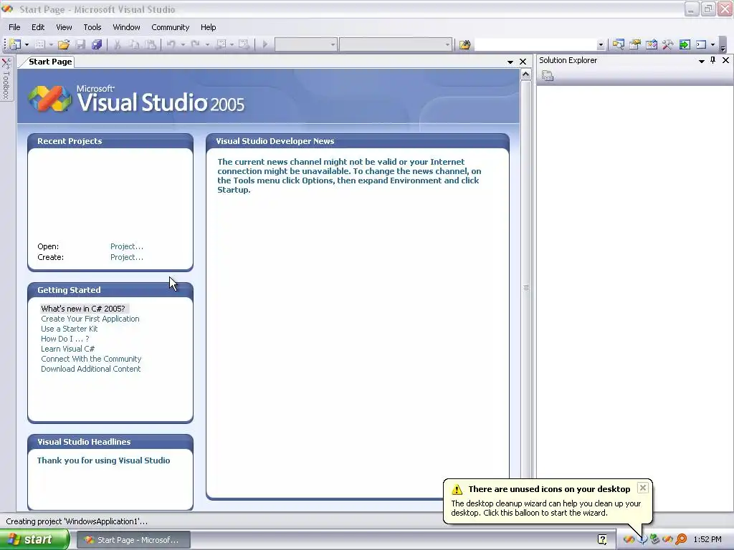
Task: Click the Command Window toolbar icon
Action: [x=701, y=44]
